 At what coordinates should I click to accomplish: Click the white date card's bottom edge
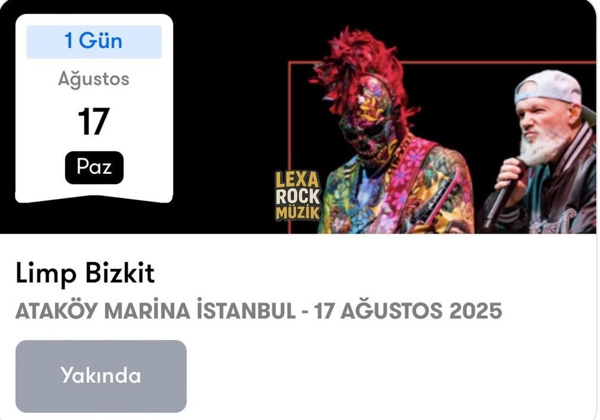tap(94, 199)
